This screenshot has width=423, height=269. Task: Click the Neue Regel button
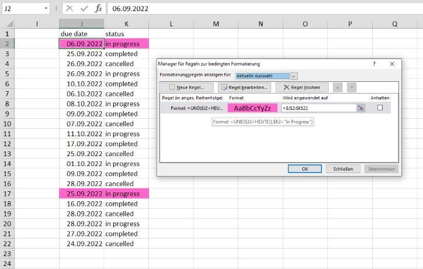pyautogui.click(x=187, y=88)
